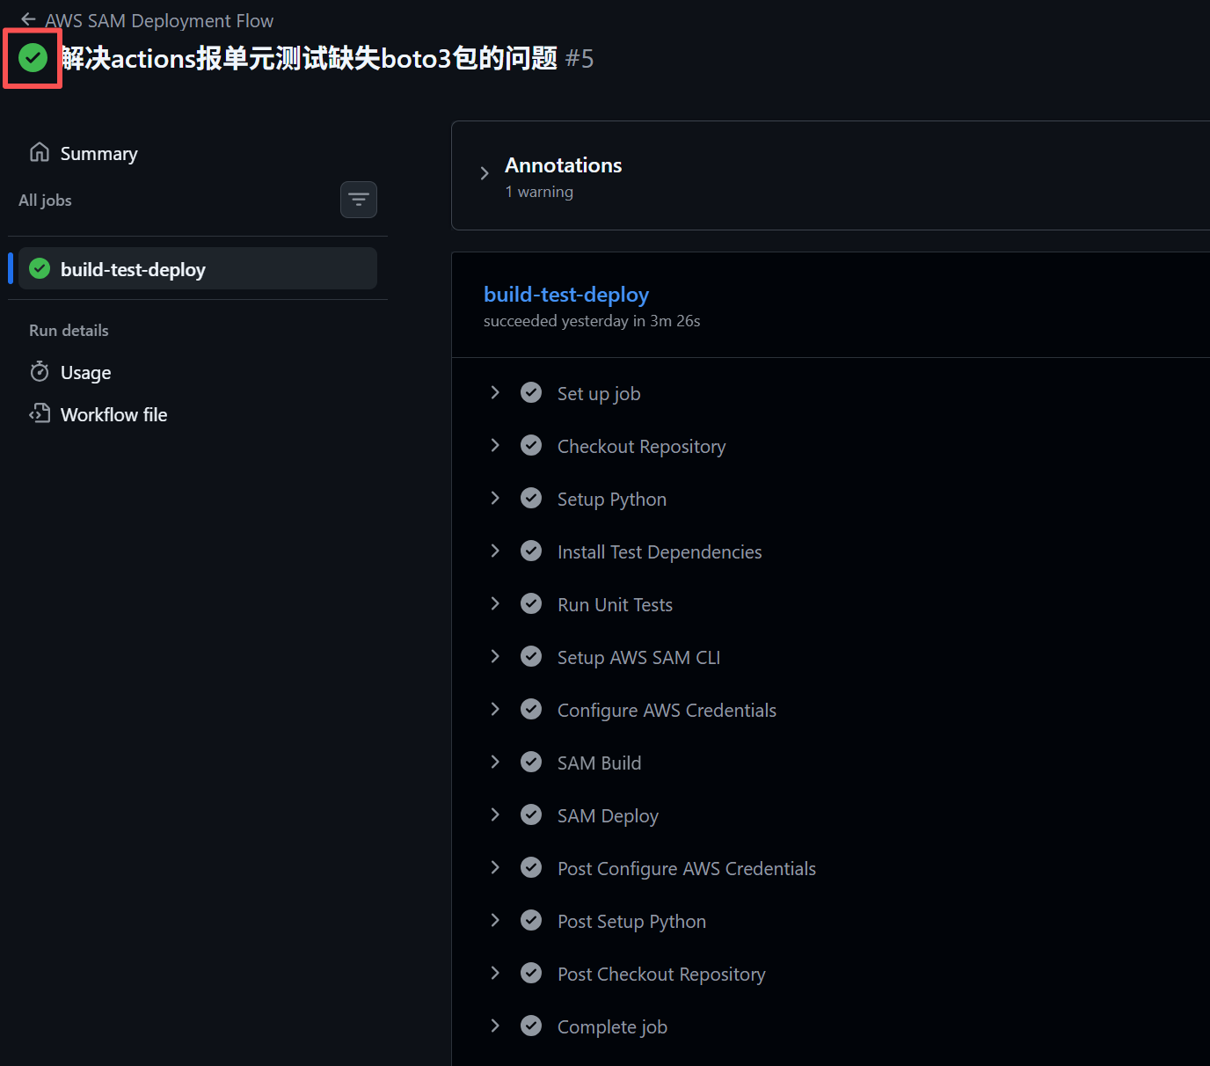Click the Install Test Dependencies step label

click(660, 551)
